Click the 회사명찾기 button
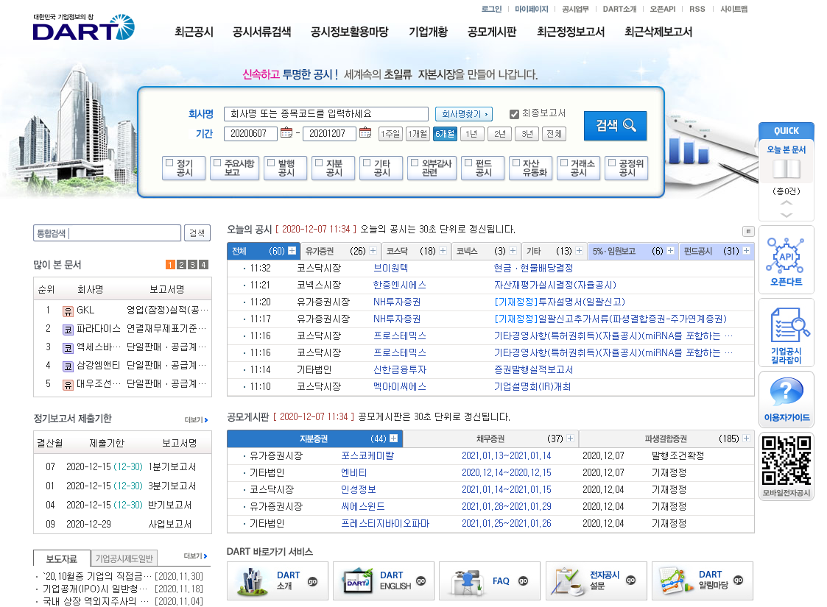The height and width of the screenshot is (607, 827). tap(464, 114)
